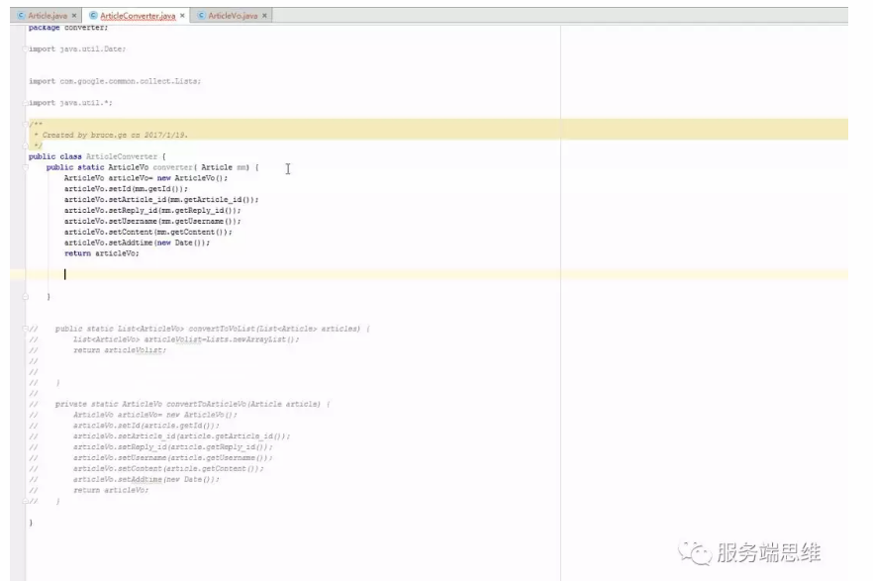This screenshot has height=581, width=873.
Task: Place cursor on 'package converter;' line
Action: click(x=68, y=28)
